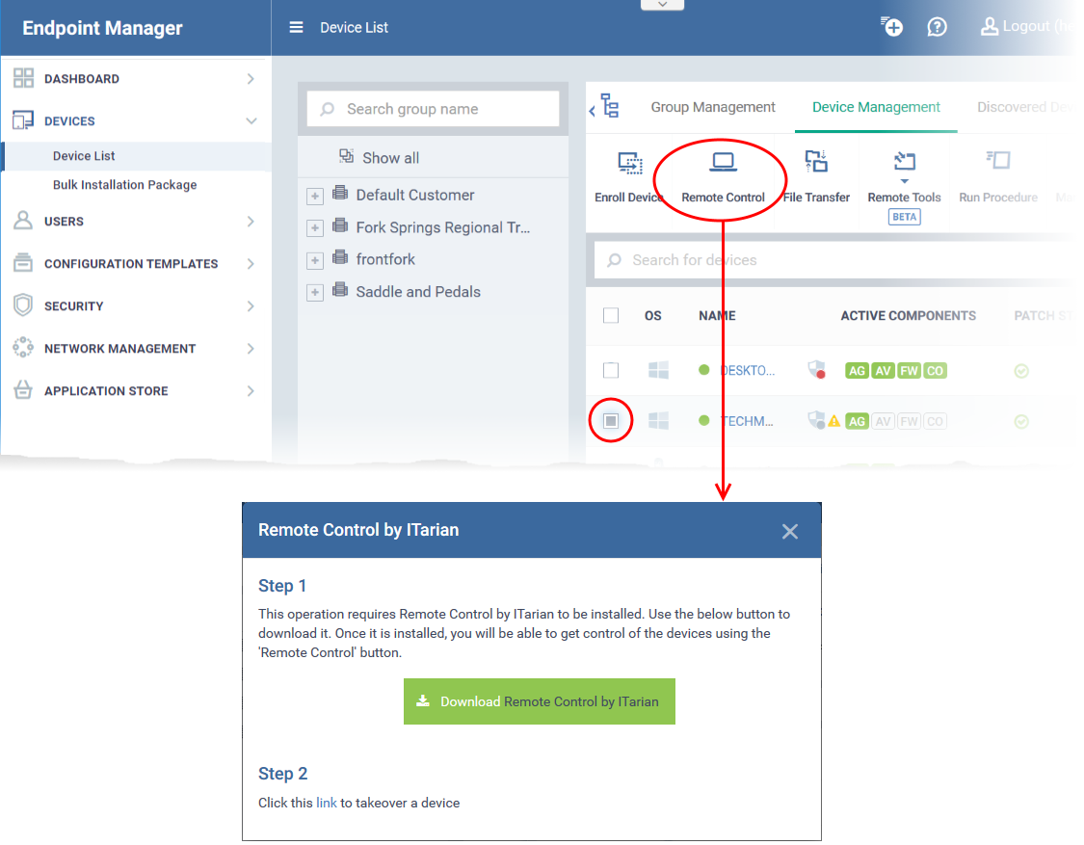The height and width of the screenshot is (845, 1084).
Task: Open the add device plus icon
Action: coord(892,27)
